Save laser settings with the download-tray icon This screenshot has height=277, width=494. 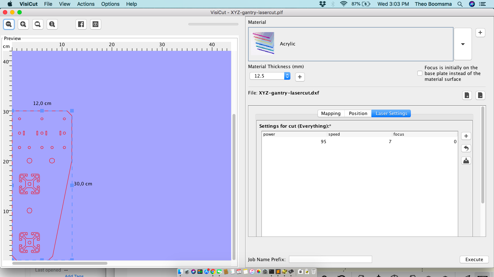pyautogui.click(x=466, y=161)
